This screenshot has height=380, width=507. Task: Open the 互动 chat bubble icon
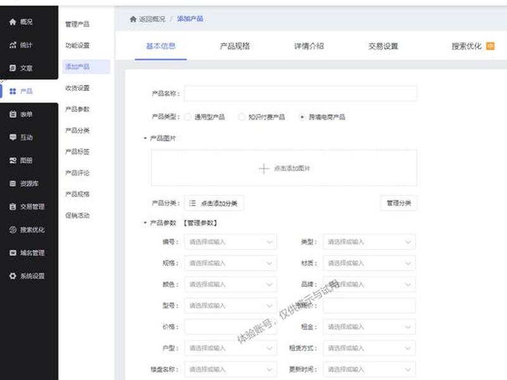click(13, 137)
